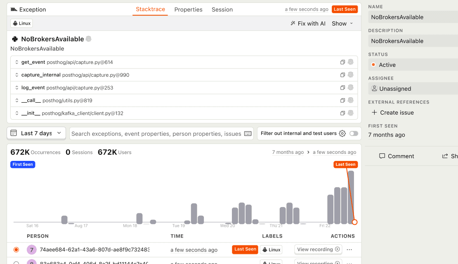Screen dimensions: 458x264
Task: Click the blue First Seen chart badge
Action: (23, 165)
